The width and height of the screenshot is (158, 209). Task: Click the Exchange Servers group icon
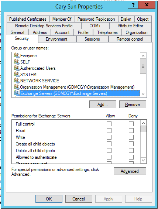[17, 93]
